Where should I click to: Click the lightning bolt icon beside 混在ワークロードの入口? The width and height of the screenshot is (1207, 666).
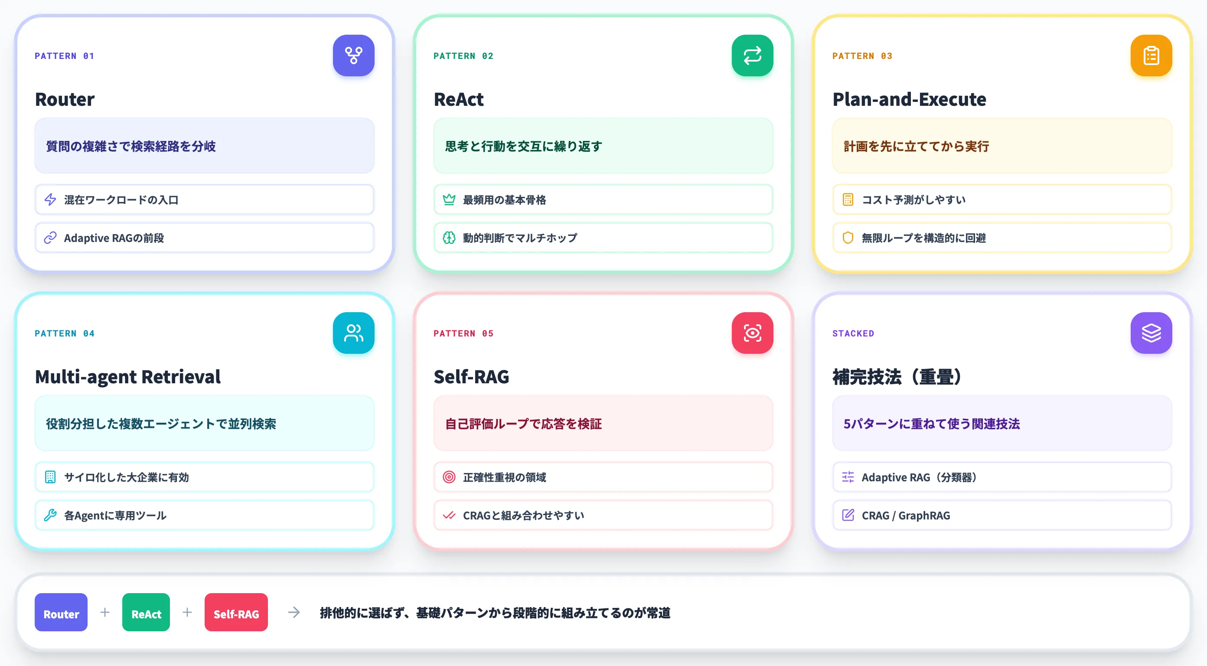[50, 199]
